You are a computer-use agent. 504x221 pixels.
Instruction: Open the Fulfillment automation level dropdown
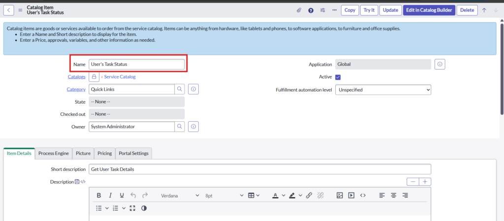383,90
